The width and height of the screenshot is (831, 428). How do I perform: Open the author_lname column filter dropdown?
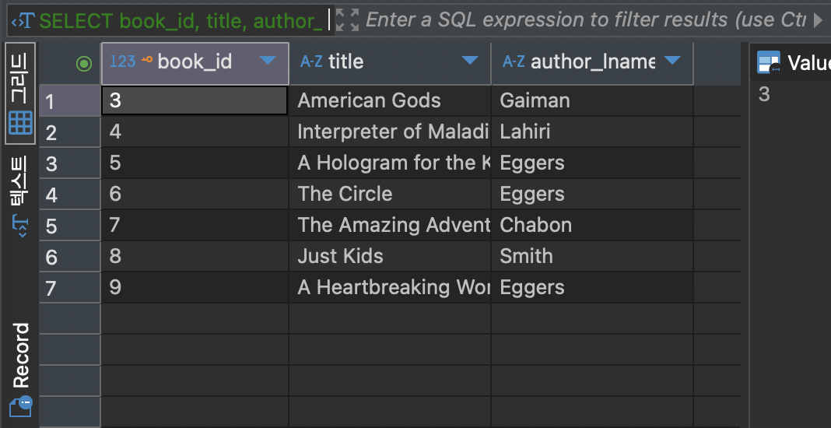(x=672, y=61)
